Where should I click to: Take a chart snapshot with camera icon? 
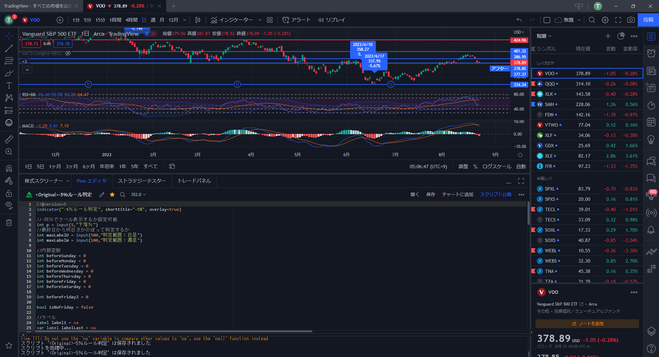(x=631, y=20)
